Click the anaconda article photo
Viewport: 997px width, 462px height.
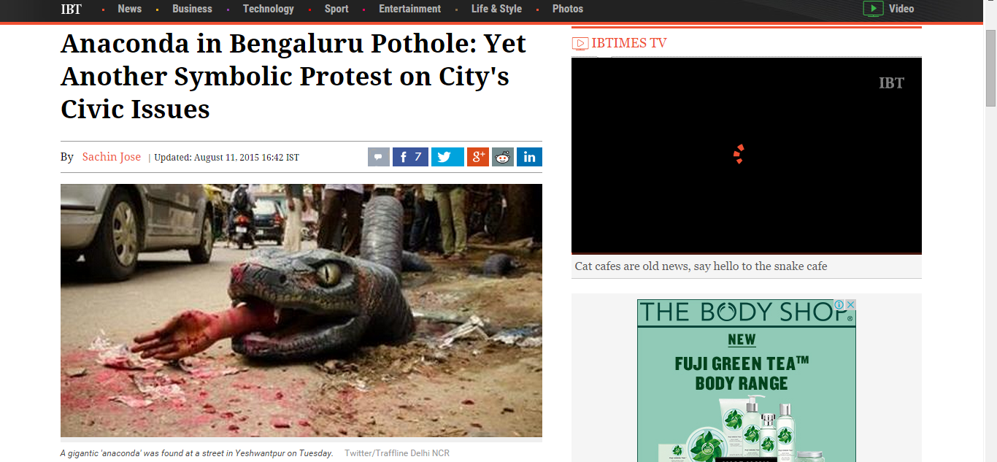pyautogui.click(x=301, y=311)
